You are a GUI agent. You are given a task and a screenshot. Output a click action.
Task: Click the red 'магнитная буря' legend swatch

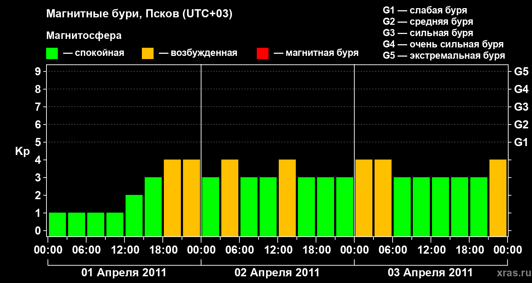[262, 53]
